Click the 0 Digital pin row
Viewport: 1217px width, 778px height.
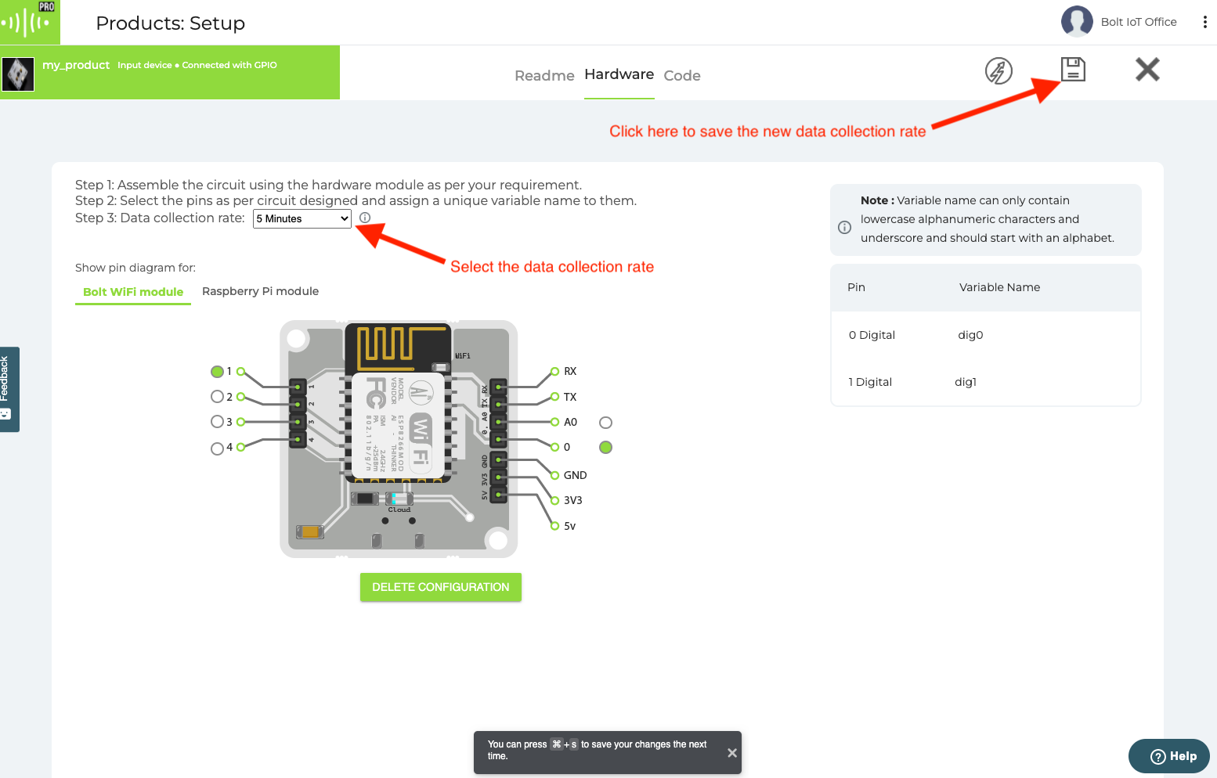click(985, 335)
